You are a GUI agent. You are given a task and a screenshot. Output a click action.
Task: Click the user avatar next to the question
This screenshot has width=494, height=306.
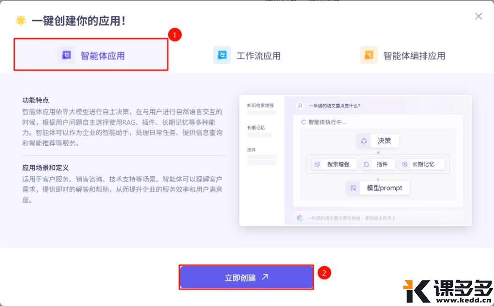pyautogui.click(x=300, y=106)
